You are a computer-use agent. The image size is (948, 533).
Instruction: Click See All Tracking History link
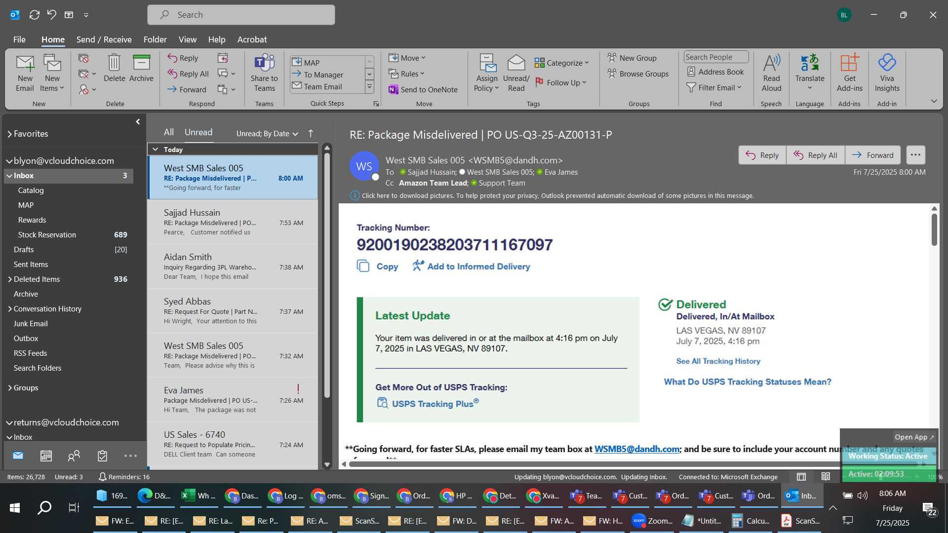718,361
